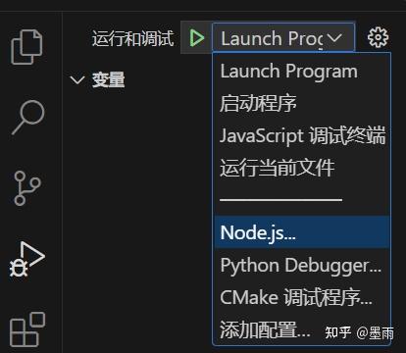Click 添加配置... to add configuration

[266, 329]
